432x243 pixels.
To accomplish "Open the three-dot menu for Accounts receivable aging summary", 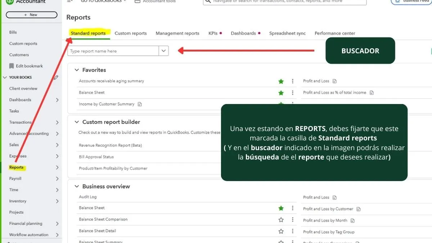I will (293, 81).
